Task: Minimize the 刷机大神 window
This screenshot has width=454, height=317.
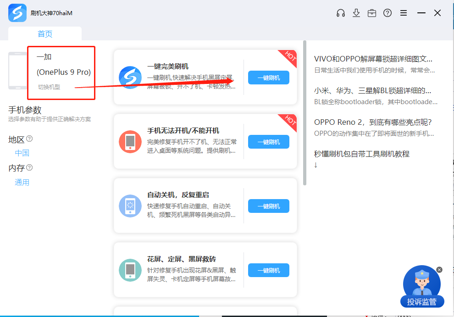Action: [x=421, y=13]
